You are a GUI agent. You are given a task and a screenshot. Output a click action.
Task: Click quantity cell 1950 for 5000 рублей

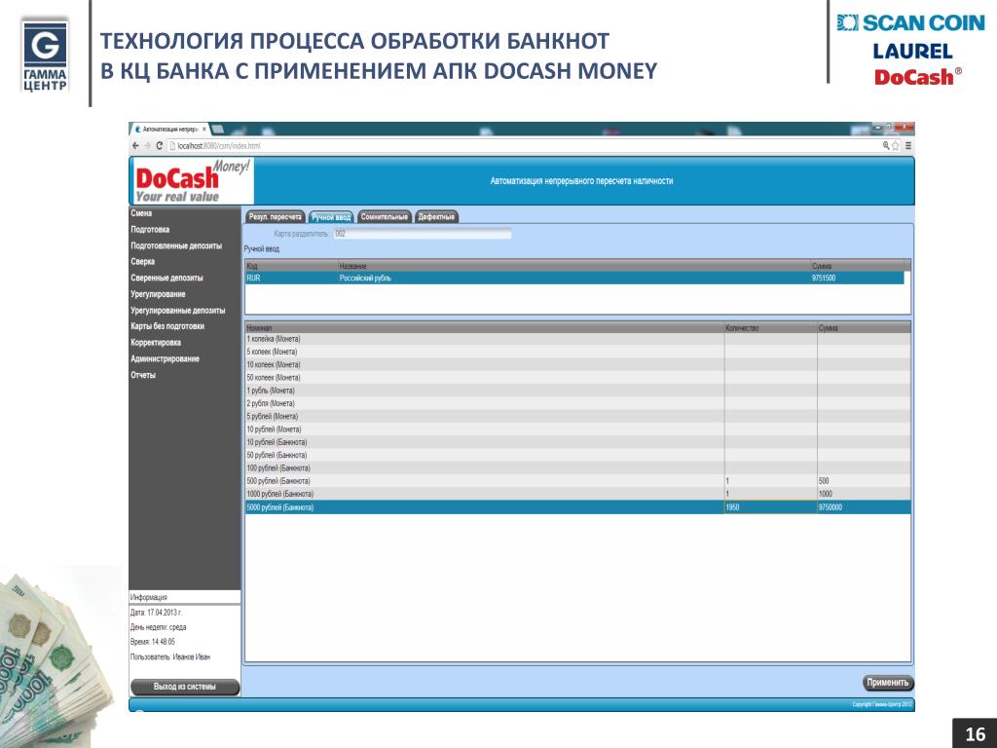(x=771, y=507)
